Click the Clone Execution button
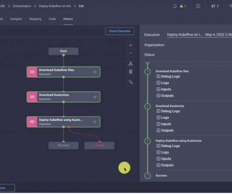 click(120, 31)
